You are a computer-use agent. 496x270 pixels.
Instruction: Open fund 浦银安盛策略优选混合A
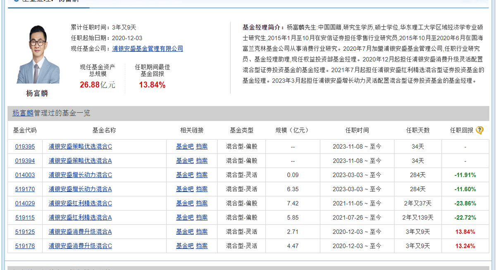point(80,161)
